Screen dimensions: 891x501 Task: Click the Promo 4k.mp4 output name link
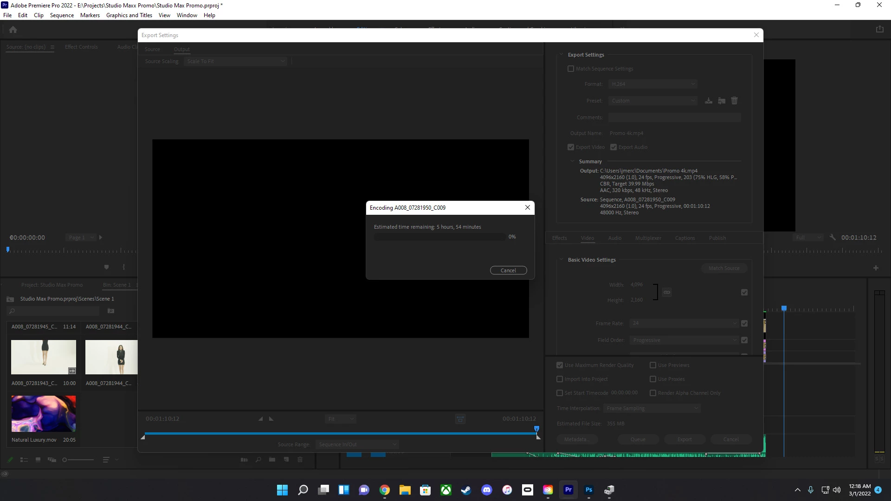tap(626, 133)
